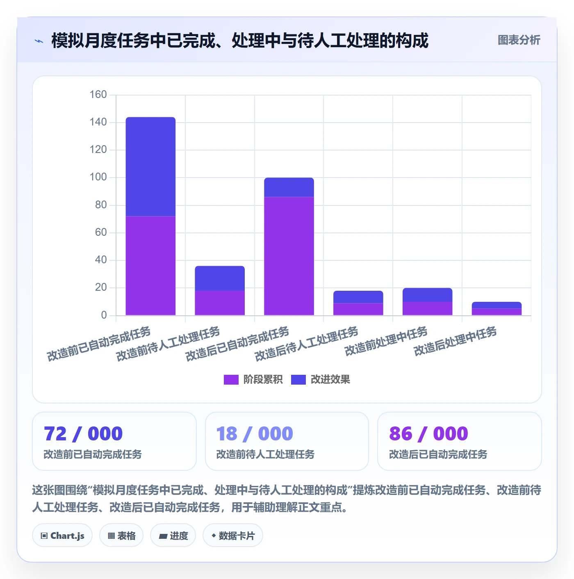Click the y-axis value 100

pos(98,177)
